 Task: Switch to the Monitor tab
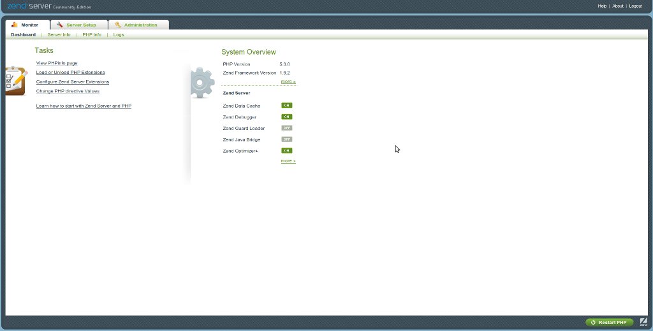pyautogui.click(x=27, y=25)
